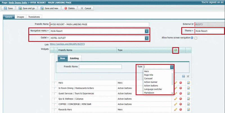Viewport: 225px width, 113px height.
Task: Edit In Room Dining row with pencil icon
Action: 175,88
